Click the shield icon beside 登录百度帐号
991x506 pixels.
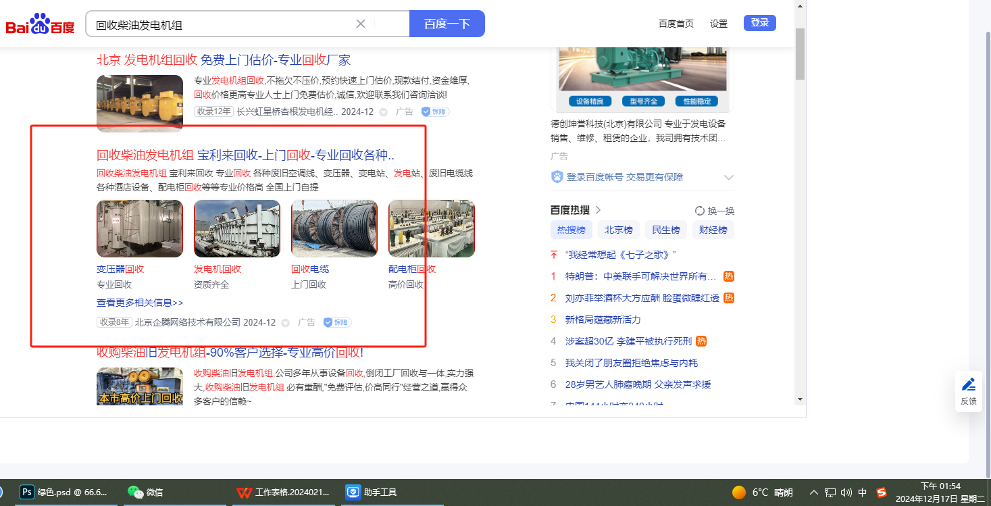point(557,177)
